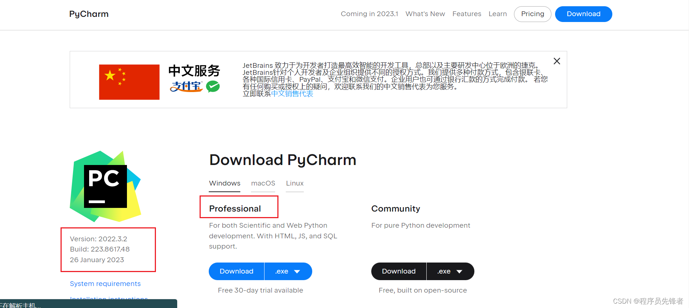Click the China flag image
The width and height of the screenshot is (689, 308).
click(x=129, y=82)
